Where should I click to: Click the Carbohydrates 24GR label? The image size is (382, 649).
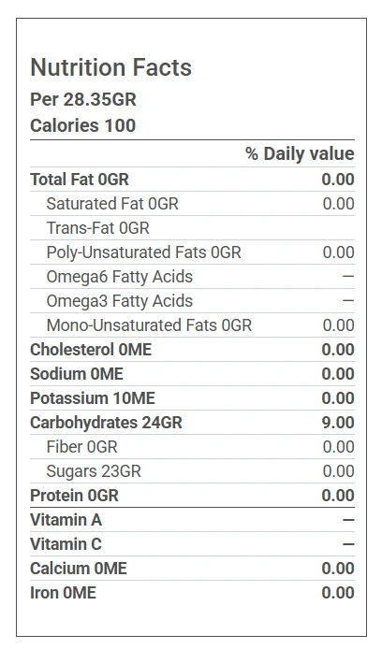(x=106, y=423)
